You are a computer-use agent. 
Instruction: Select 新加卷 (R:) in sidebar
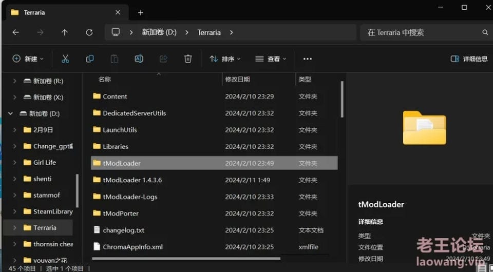click(43, 81)
